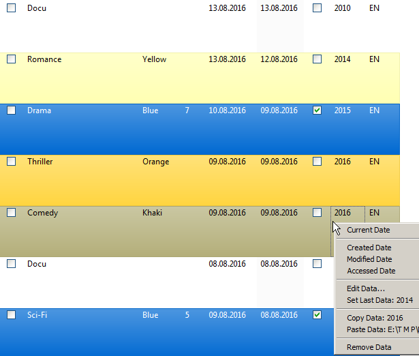Choose Copy Data: 2016 menu item
This screenshot has height=356, width=419.
[375, 318]
